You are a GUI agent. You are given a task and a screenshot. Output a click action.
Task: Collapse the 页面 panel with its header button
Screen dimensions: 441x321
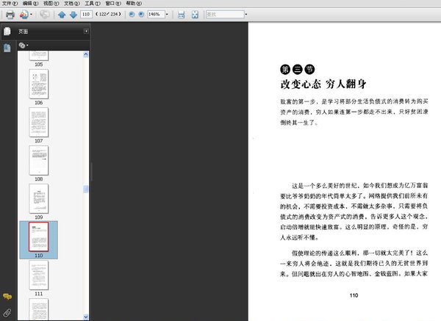[x=86, y=32]
